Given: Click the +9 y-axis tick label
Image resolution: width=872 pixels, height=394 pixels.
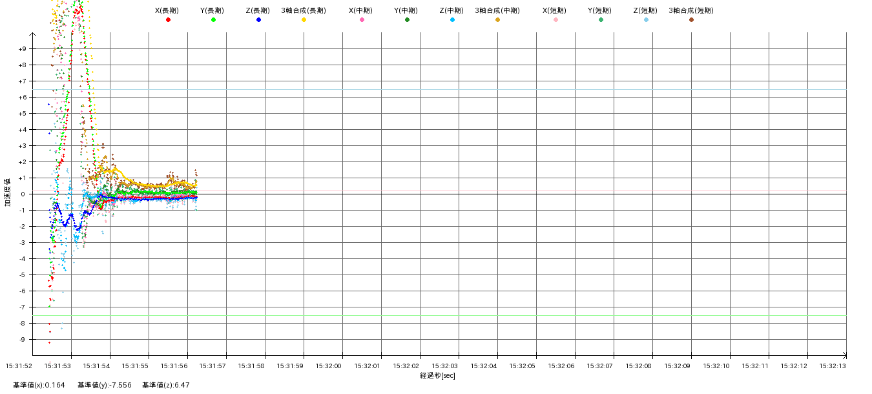Looking at the screenshot, I should (x=22, y=49).
